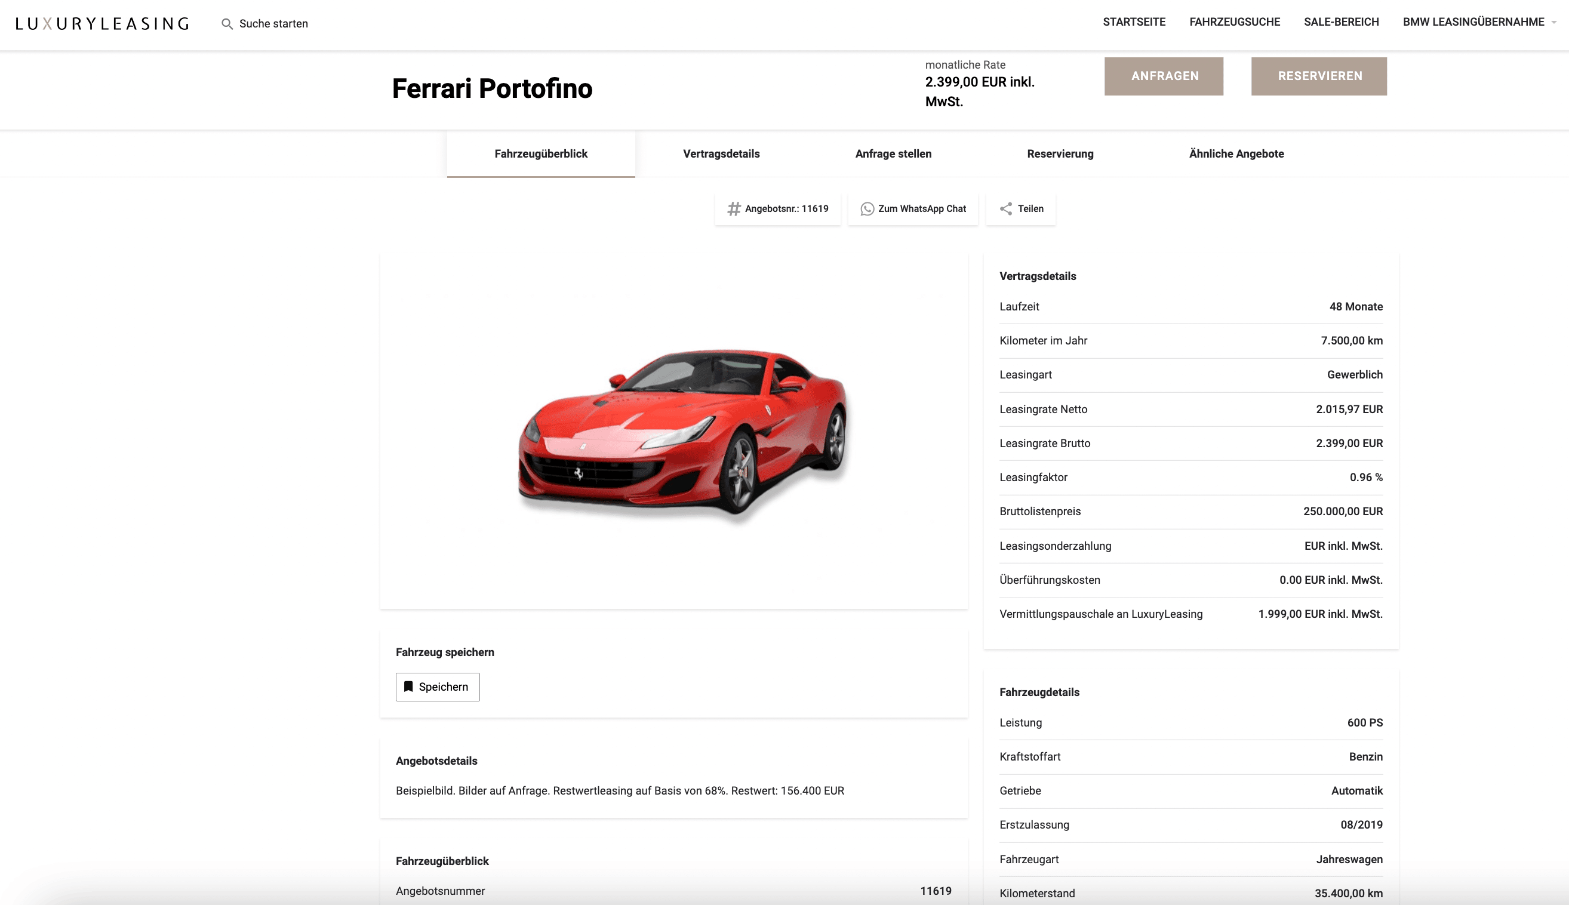Click the Reservieren button
Viewport: 1569px width, 905px height.
tap(1319, 76)
